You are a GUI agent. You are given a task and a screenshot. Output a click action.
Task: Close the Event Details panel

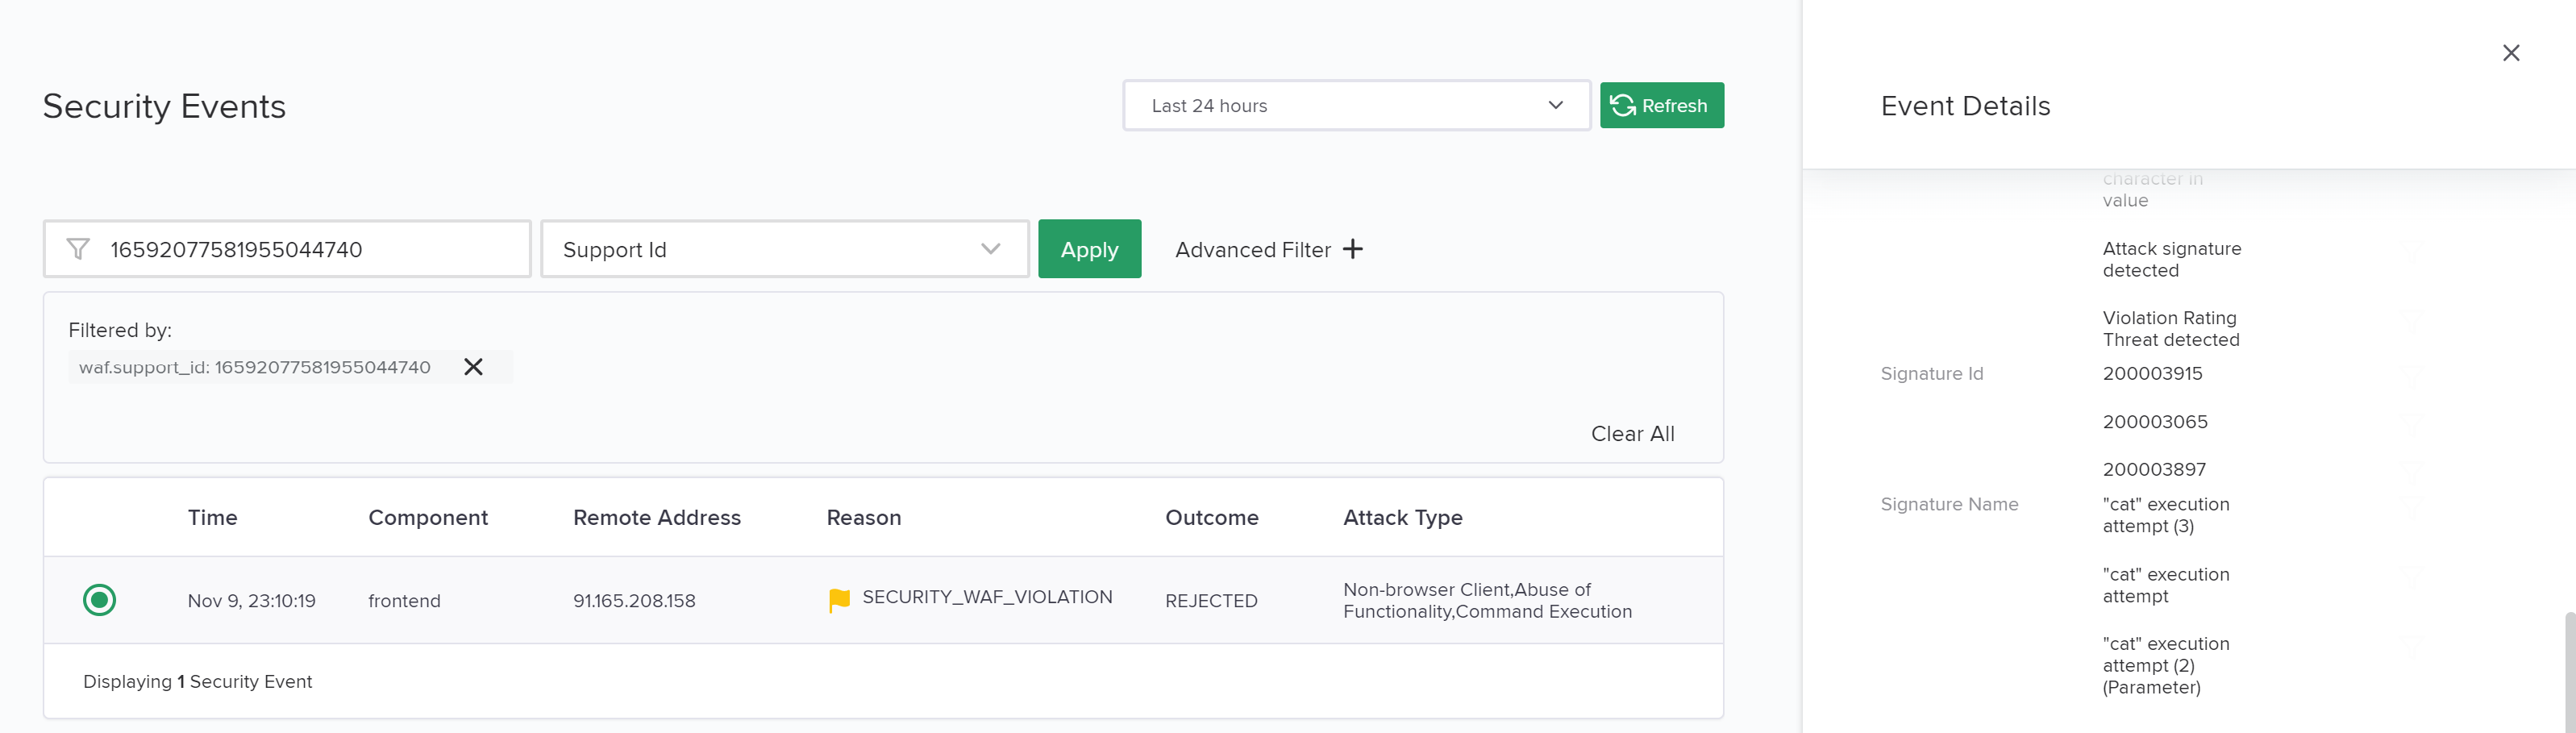click(2510, 53)
